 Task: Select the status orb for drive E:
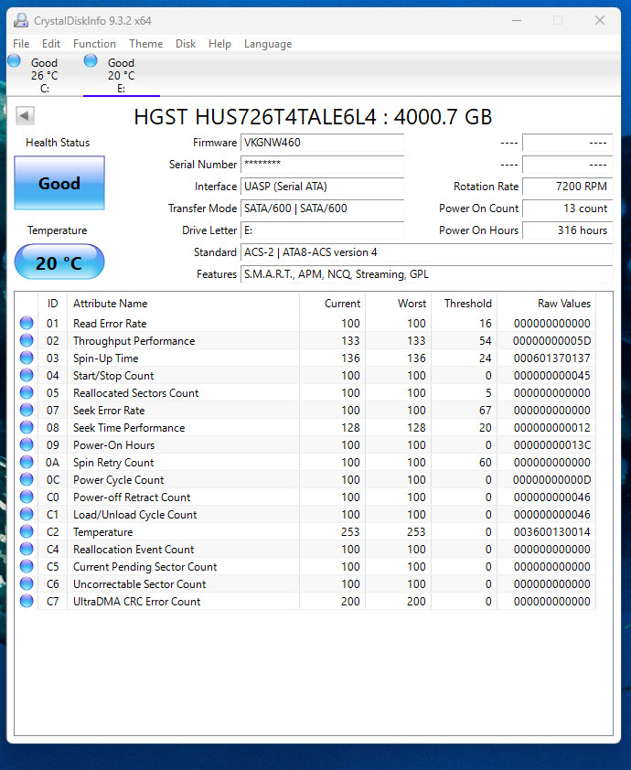pos(91,61)
